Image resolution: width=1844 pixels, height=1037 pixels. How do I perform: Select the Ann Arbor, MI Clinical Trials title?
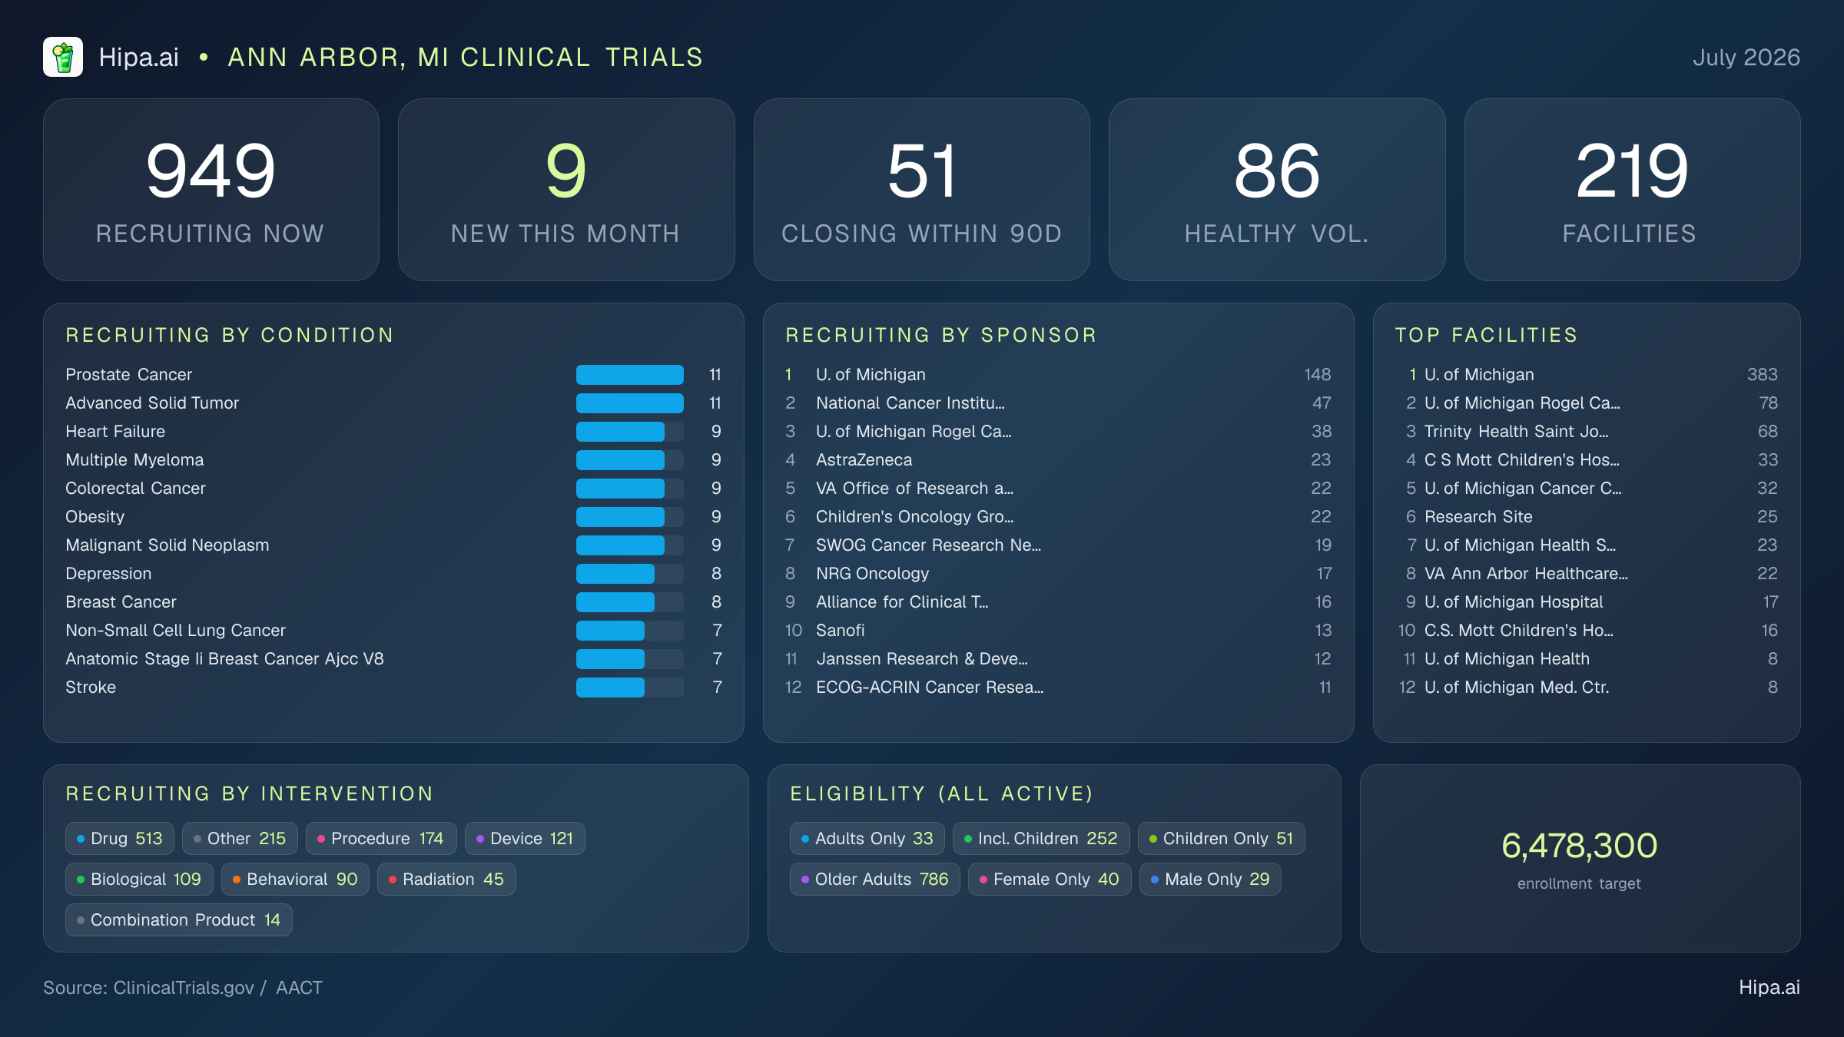click(466, 58)
